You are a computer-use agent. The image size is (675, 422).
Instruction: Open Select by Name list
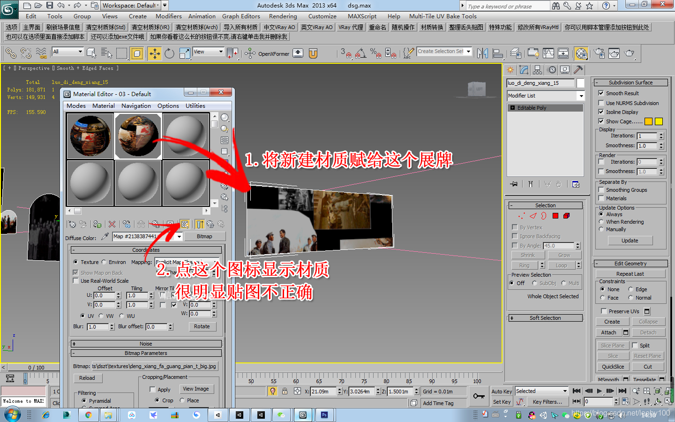[106, 53]
